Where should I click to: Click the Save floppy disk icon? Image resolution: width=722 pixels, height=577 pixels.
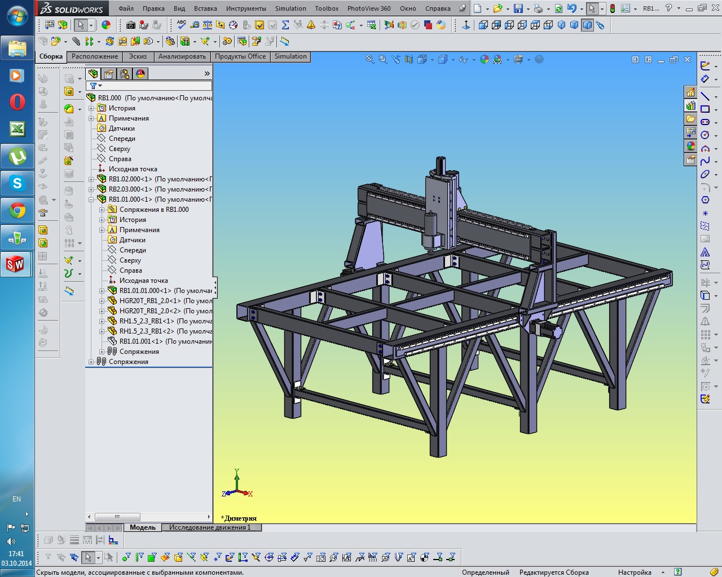point(518,8)
